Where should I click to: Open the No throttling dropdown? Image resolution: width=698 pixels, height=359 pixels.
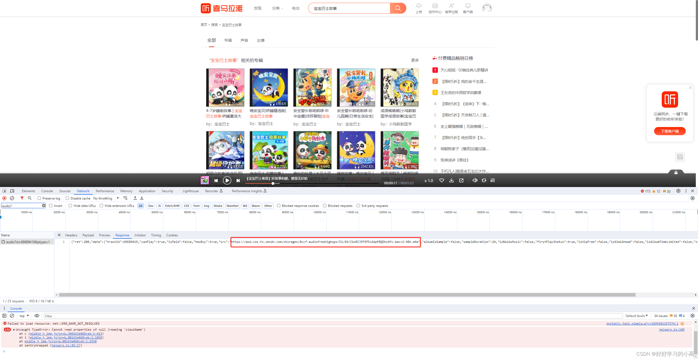(x=106, y=198)
